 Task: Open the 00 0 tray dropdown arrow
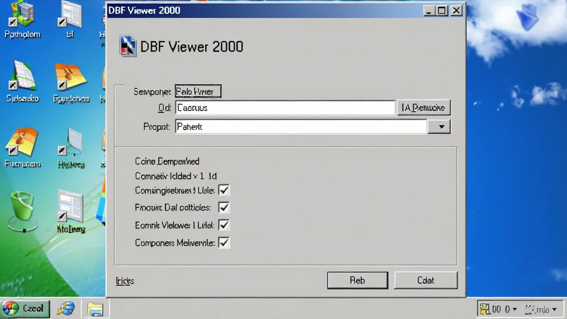(514, 310)
